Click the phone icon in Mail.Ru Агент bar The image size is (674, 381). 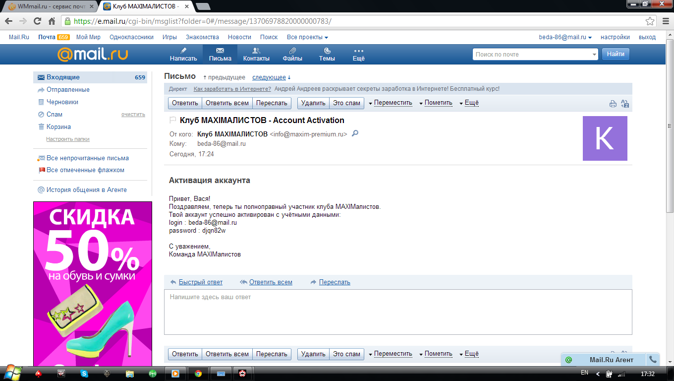click(x=653, y=360)
